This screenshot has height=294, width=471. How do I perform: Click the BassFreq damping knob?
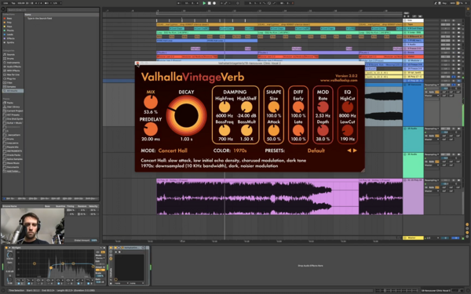click(225, 130)
